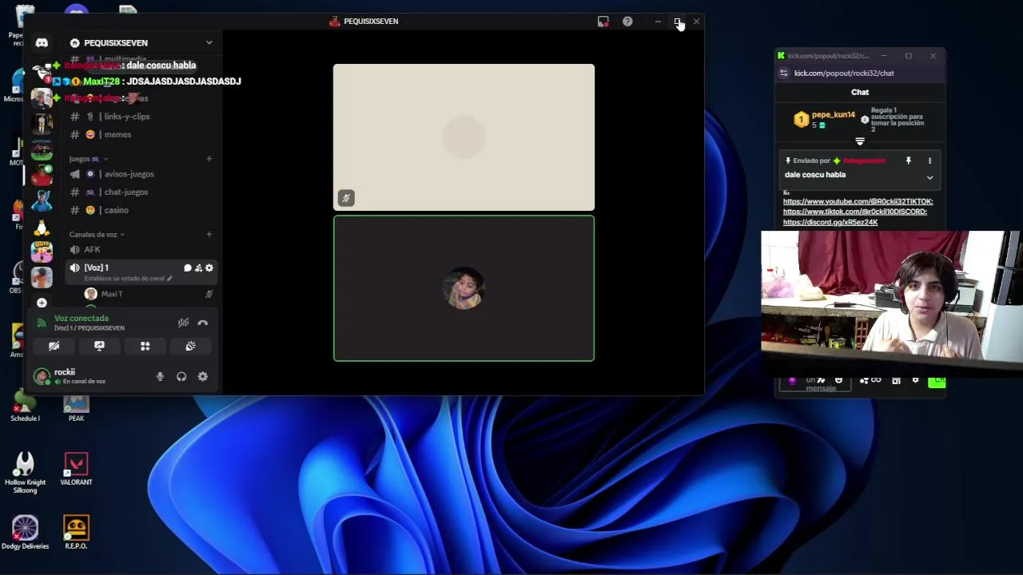Select the speaking participant tile with avatar

coord(464,288)
